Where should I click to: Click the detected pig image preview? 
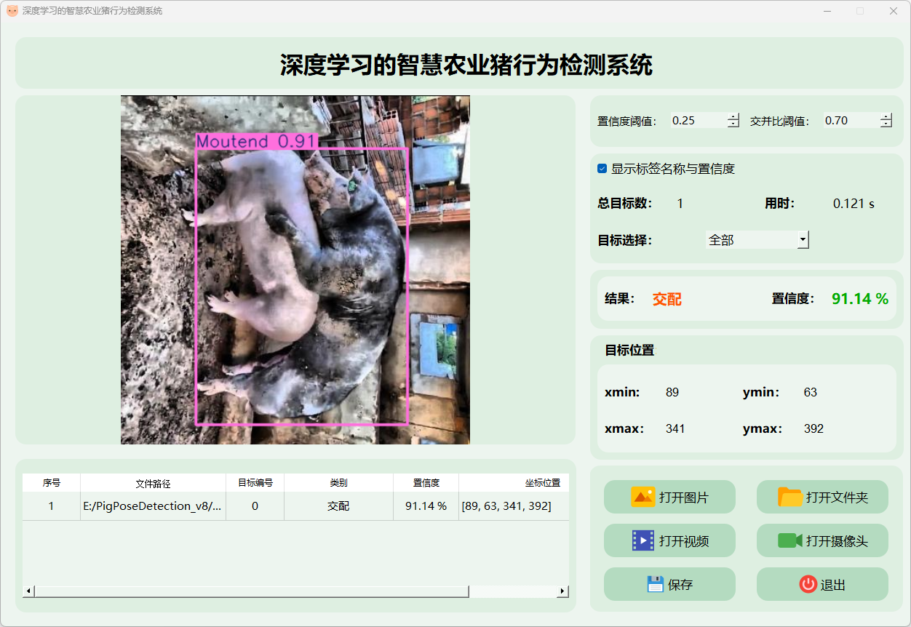tap(295, 269)
